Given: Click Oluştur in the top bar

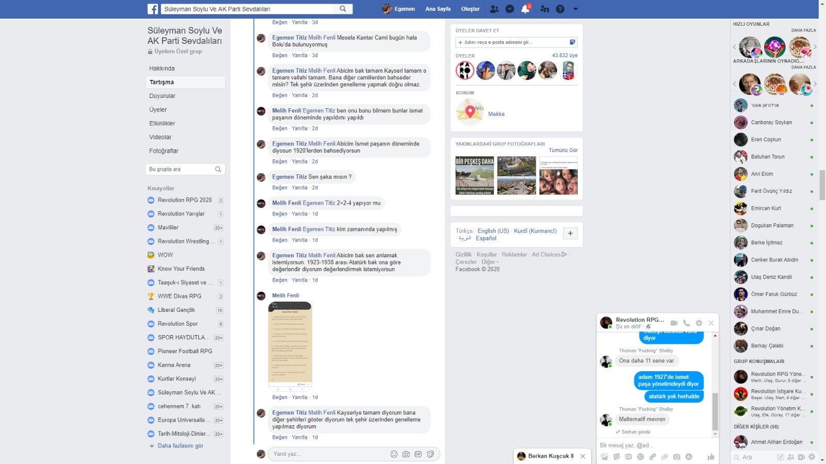Looking at the screenshot, I should (470, 9).
